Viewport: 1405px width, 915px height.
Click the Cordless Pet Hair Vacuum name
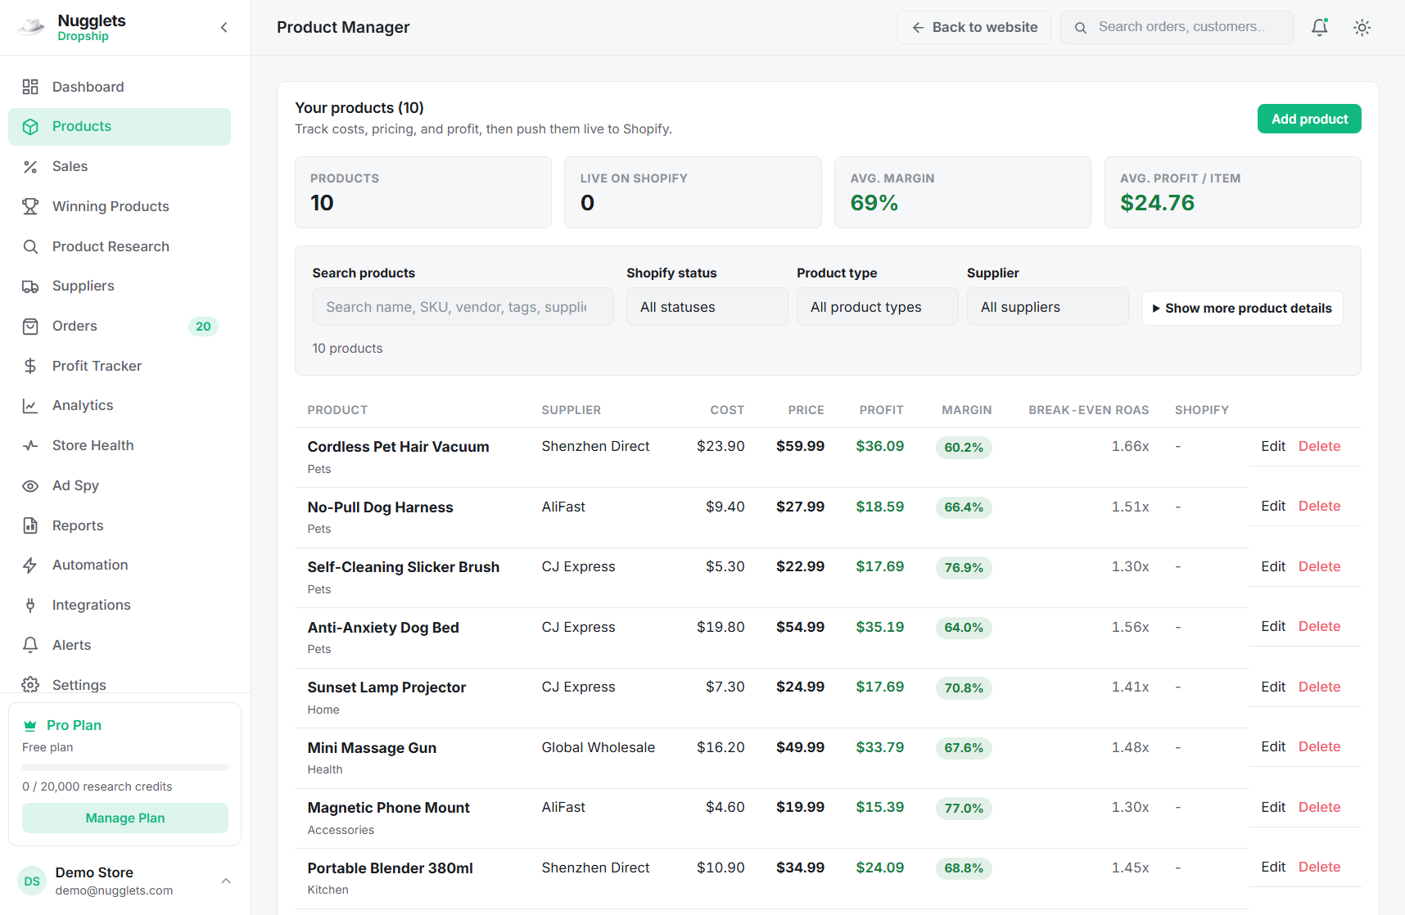(398, 447)
